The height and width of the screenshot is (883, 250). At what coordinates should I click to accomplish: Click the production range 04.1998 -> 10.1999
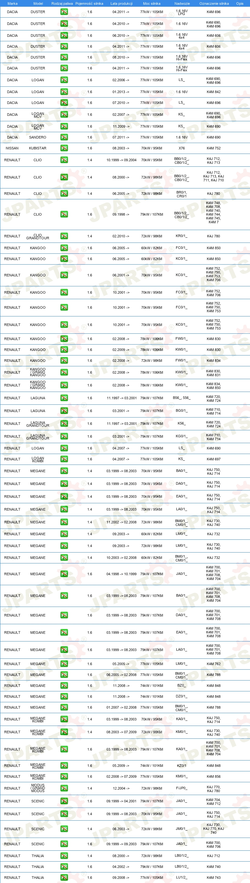(121, 574)
